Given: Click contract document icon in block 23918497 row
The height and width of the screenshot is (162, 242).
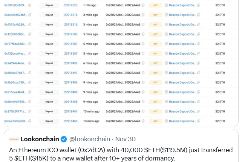Looking at the screenshot, I should point(167,73).
